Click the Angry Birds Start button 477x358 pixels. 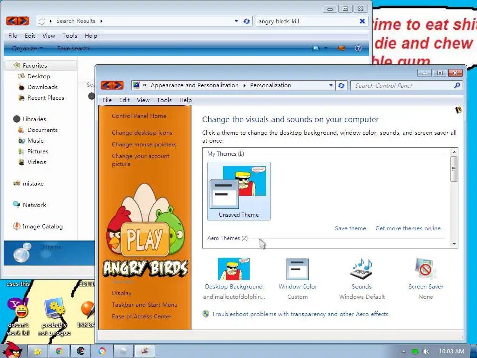point(12,350)
